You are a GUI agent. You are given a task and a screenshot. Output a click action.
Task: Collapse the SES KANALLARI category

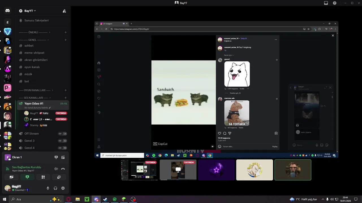click(35, 98)
